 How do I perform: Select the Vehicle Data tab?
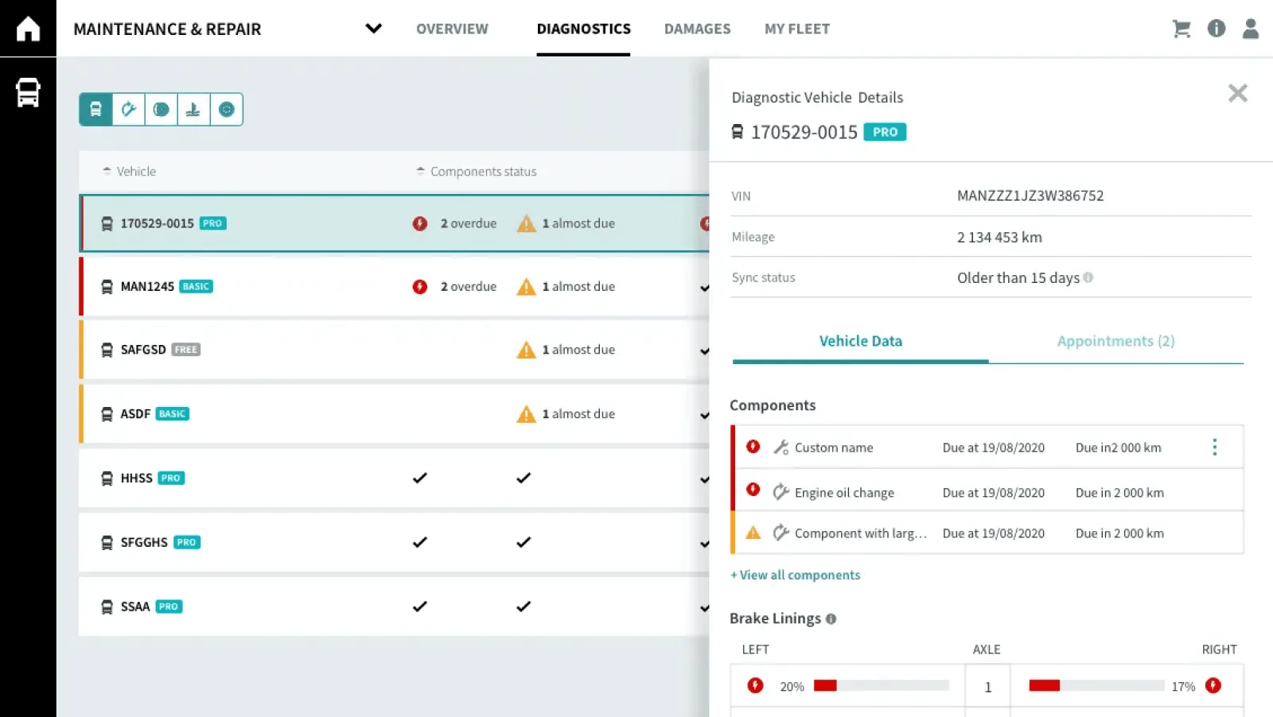tap(861, 341)
